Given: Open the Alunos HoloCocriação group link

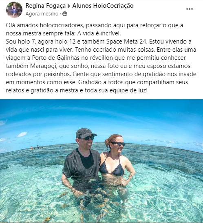Looking at the screenshot, I should (103, 6).
